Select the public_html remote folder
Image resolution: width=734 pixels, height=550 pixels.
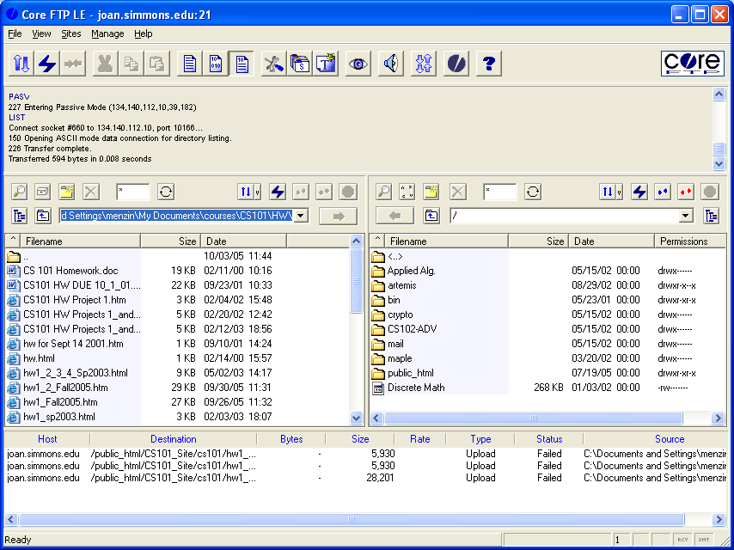point(410,373)
